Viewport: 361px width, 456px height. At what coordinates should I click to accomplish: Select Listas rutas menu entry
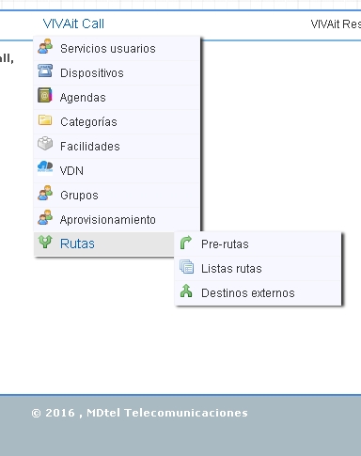258,269
